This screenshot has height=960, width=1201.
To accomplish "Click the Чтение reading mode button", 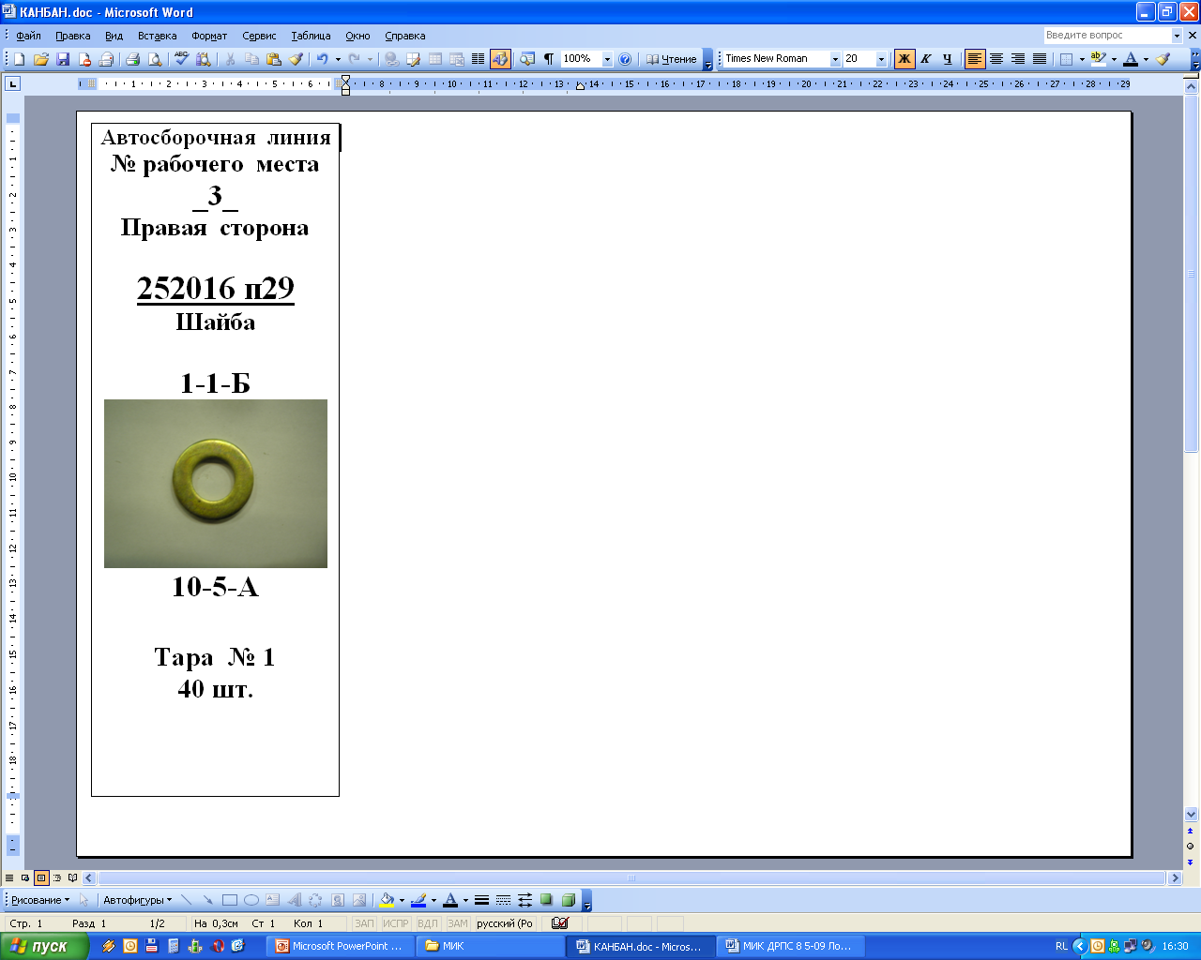I will (x=671, y=59).
